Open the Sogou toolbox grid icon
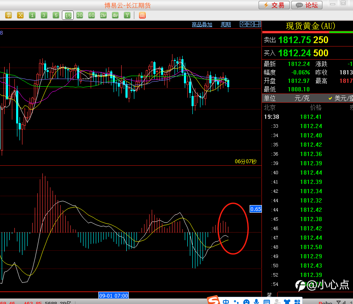Viewport: 353px width, 304px height. pyautogui.click(x=297, y=302)
